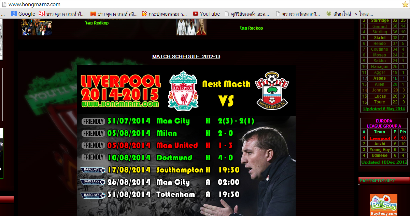Open the ดูทีวีย้อนหลัง bookmark

click(247, 14)
